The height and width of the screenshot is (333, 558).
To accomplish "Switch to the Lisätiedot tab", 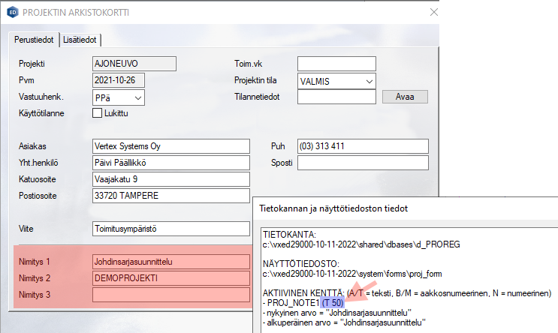I will pyautogui.click(x=81, y=40).
